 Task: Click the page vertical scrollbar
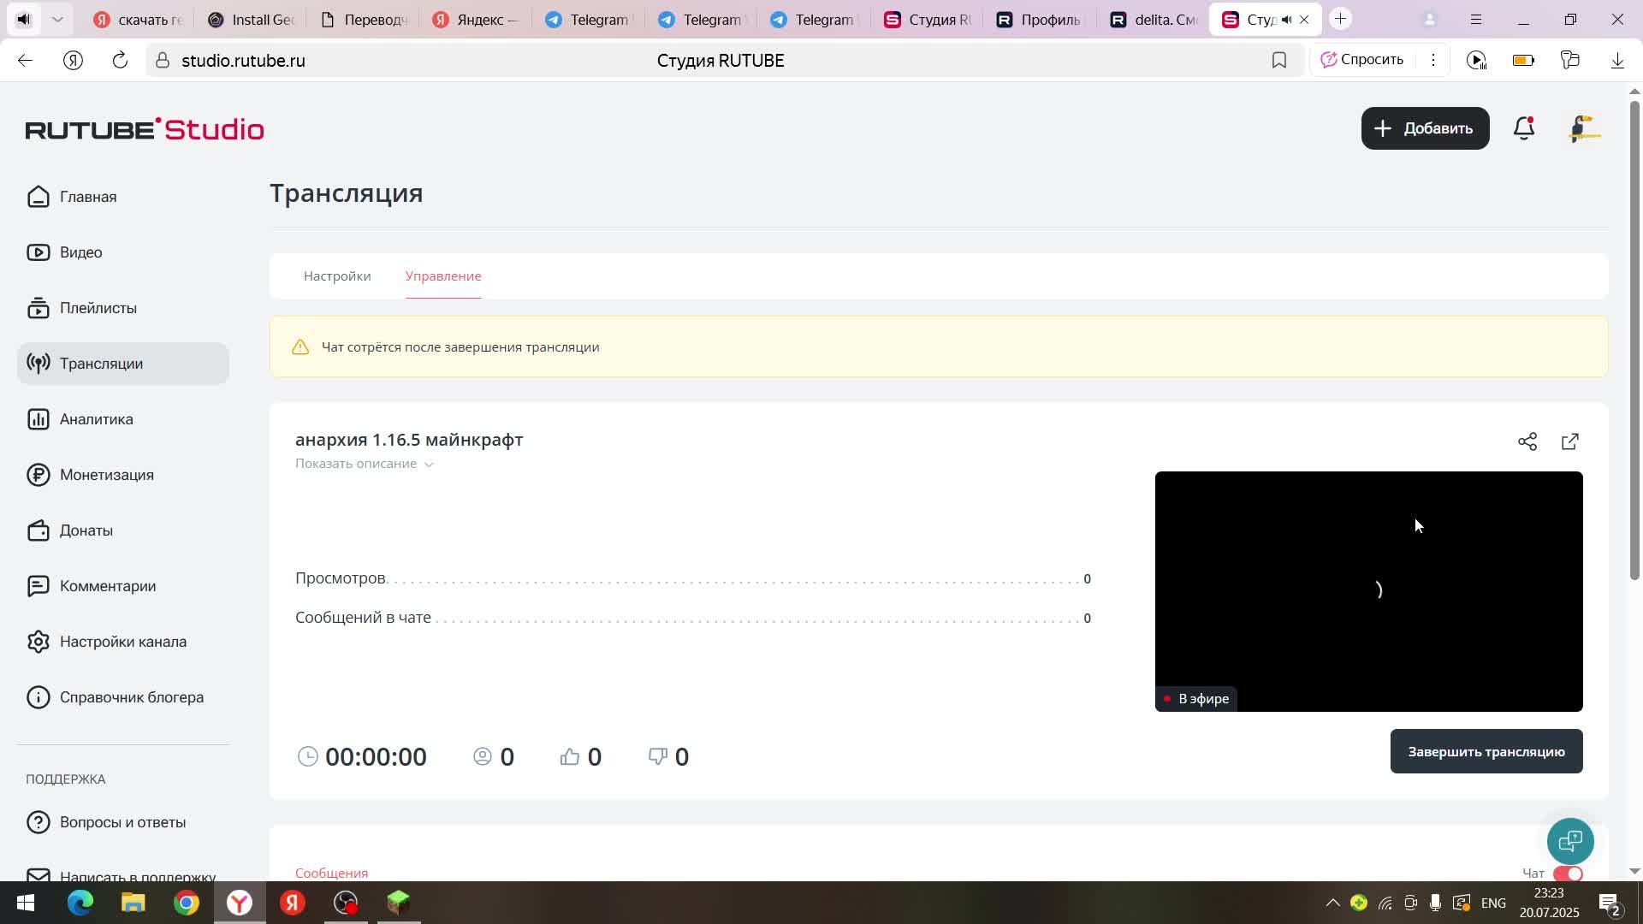pyautogui.click(x=1634, y=342)
